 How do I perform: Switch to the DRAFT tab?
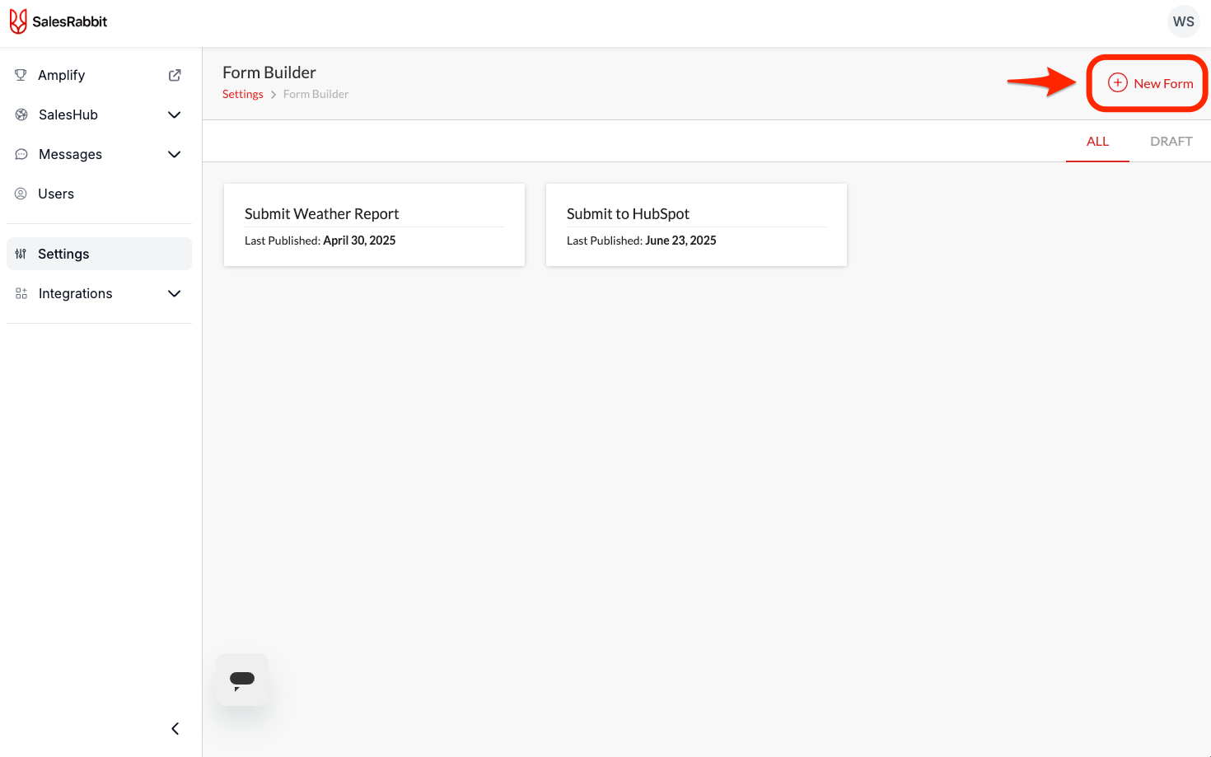pyautogui.click(x=1171, y=142)
